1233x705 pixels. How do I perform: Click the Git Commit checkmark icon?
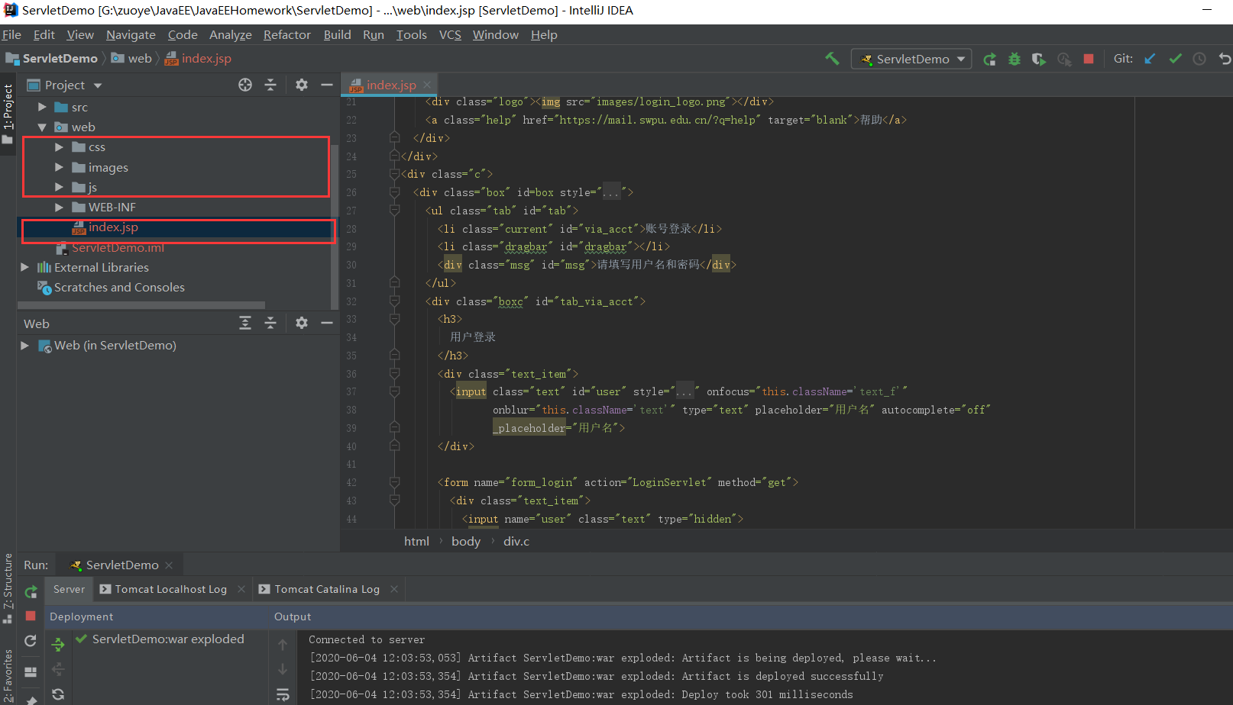coord(1175,59)
